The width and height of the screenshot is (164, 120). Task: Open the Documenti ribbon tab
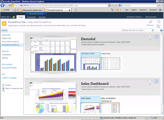pos(31,17)
